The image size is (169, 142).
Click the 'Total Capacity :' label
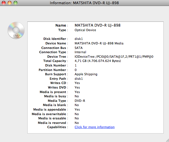[55, 61]
